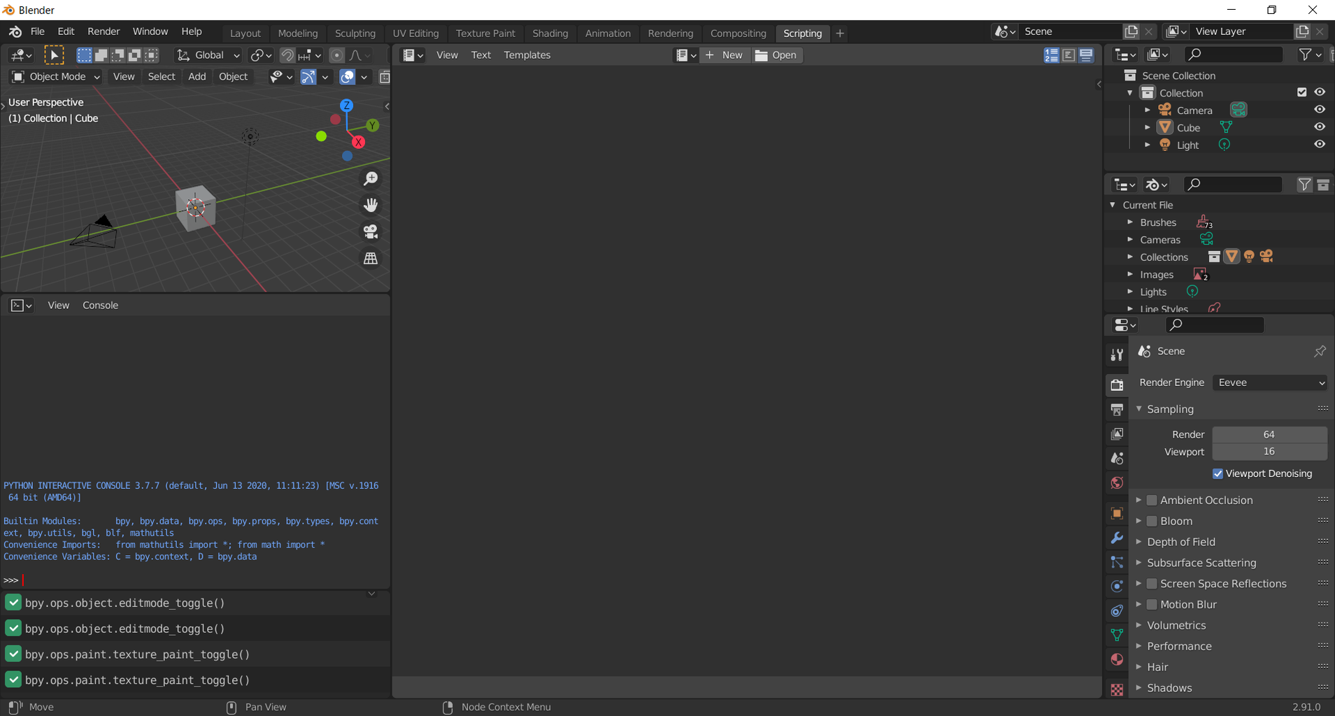Click the outliner search field
This screenshot has height=716, width=1335.
pyautogui.click(x=1234, y=55)
